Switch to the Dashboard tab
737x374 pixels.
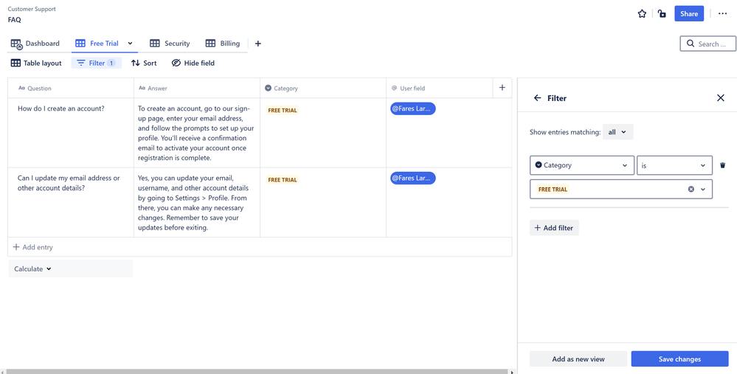35,44
